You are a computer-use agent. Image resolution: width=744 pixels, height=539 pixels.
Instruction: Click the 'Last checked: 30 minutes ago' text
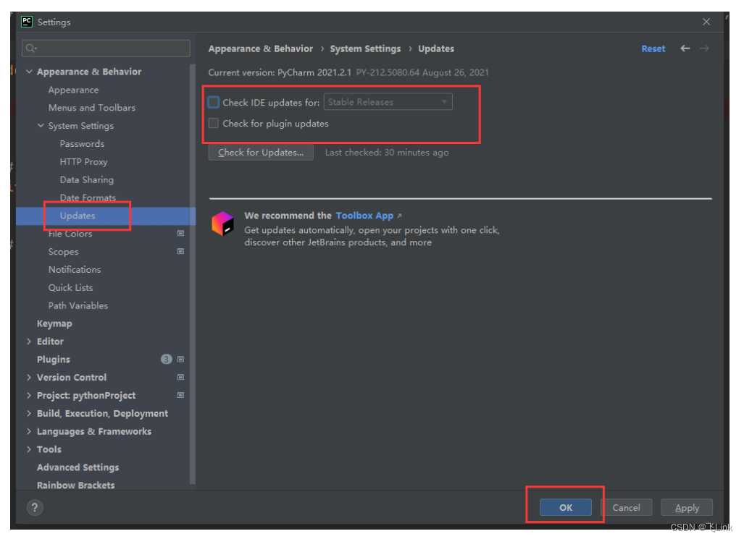point(387,153)
